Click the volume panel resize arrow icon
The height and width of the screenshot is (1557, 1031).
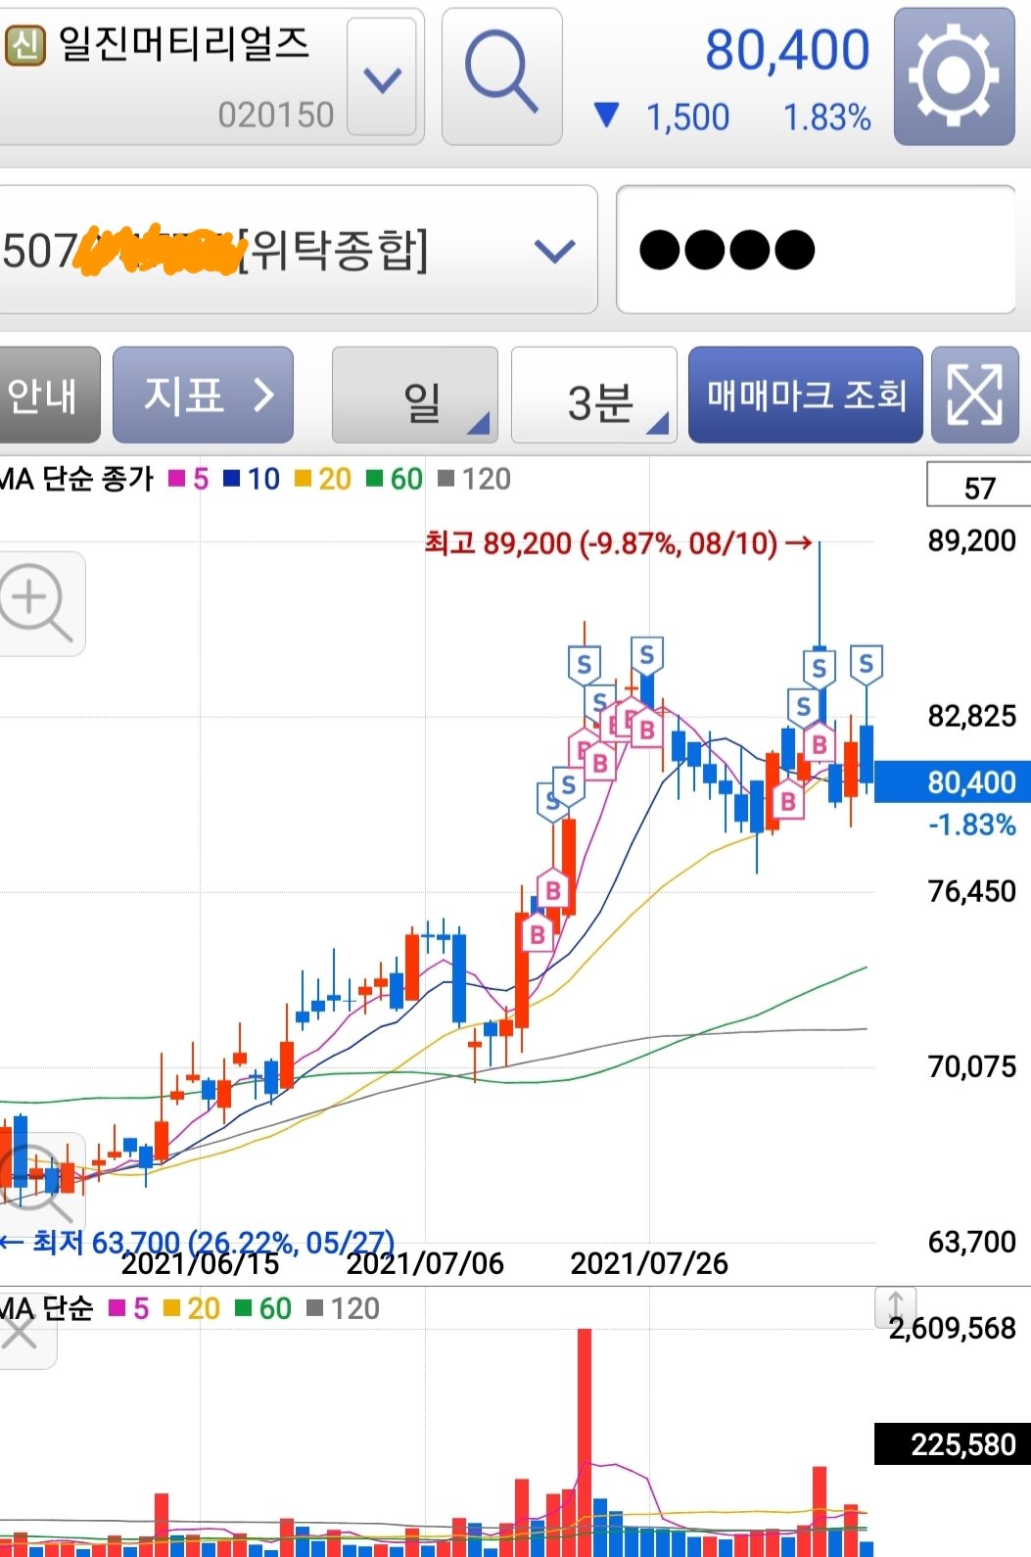tap(895, 1306)
